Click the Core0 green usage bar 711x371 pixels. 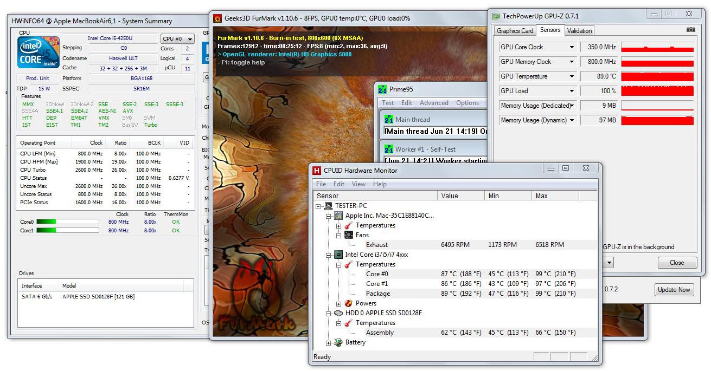[x=67, y=222]
